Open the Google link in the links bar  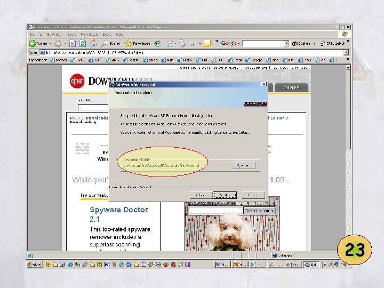point(254,60)
